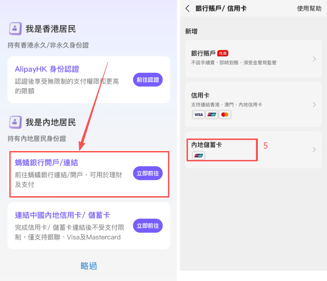Tap text 持有內地居民身份證

point(37,139)
